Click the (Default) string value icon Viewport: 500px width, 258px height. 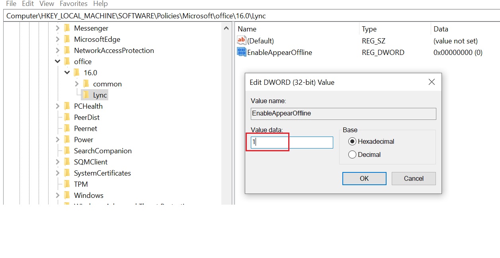coord(241,41)
